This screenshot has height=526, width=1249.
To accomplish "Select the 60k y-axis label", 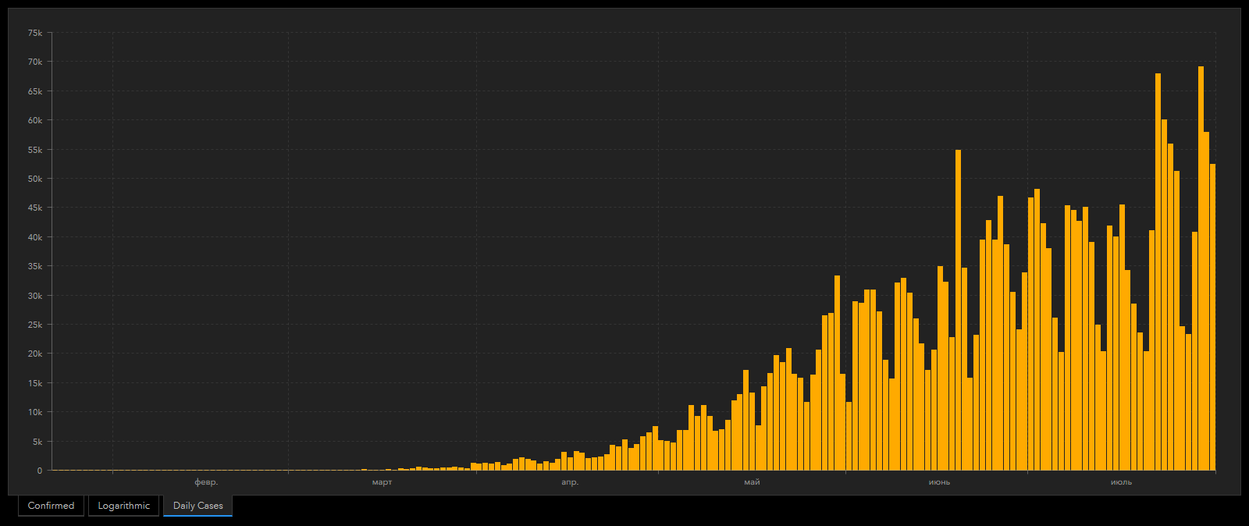I will pyautogui.click(x=35, y=120).
